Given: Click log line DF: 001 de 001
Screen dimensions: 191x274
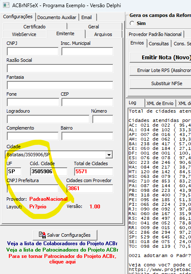Looking at the screenshot, I should [160, 153].
